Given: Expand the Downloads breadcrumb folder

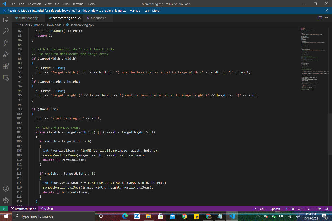Looking at the screenshot, I should 53,25.
